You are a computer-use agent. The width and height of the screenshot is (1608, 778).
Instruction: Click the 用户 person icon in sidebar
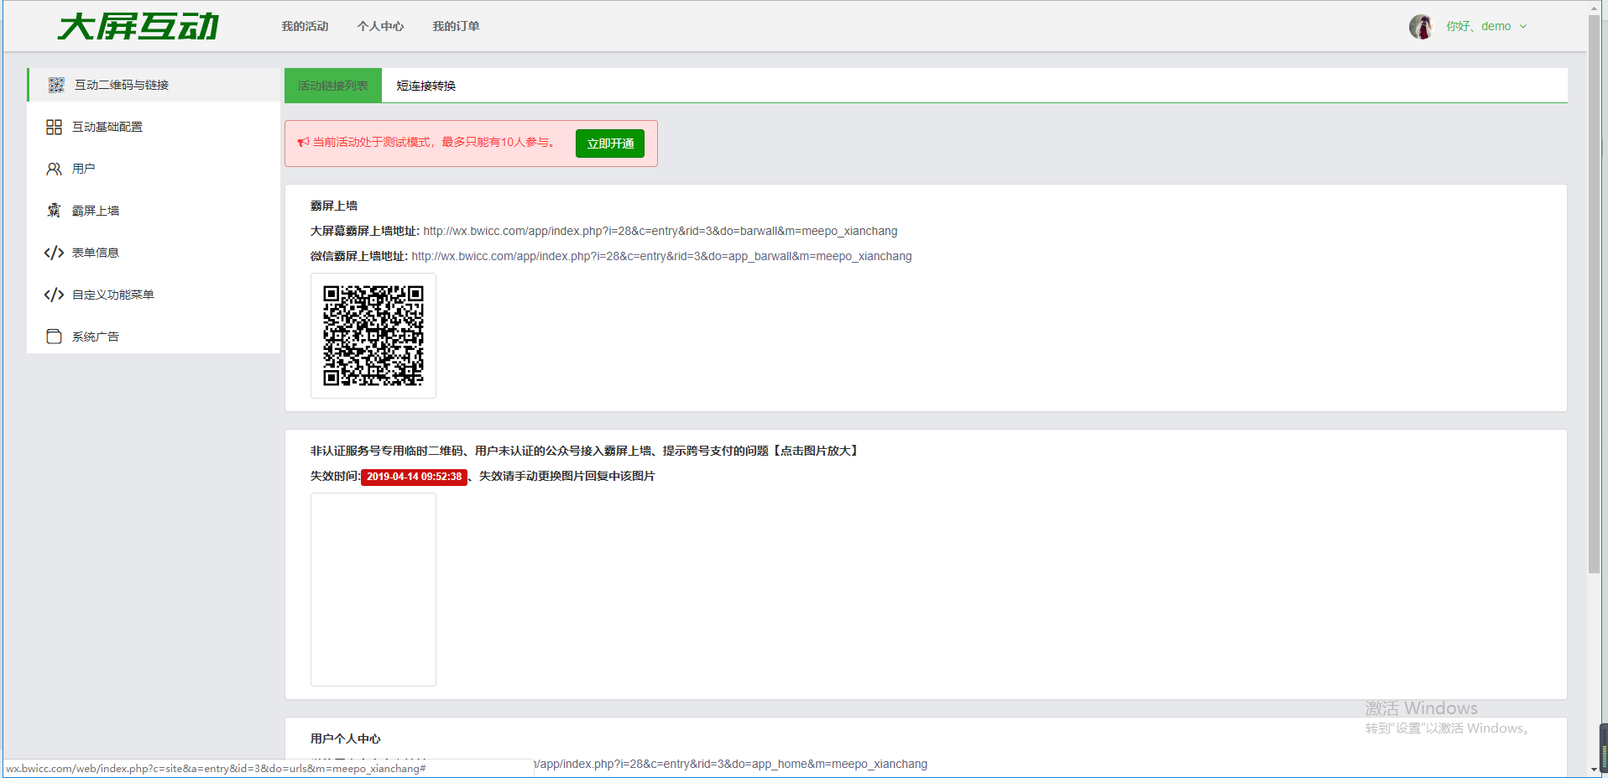[54, 169]
